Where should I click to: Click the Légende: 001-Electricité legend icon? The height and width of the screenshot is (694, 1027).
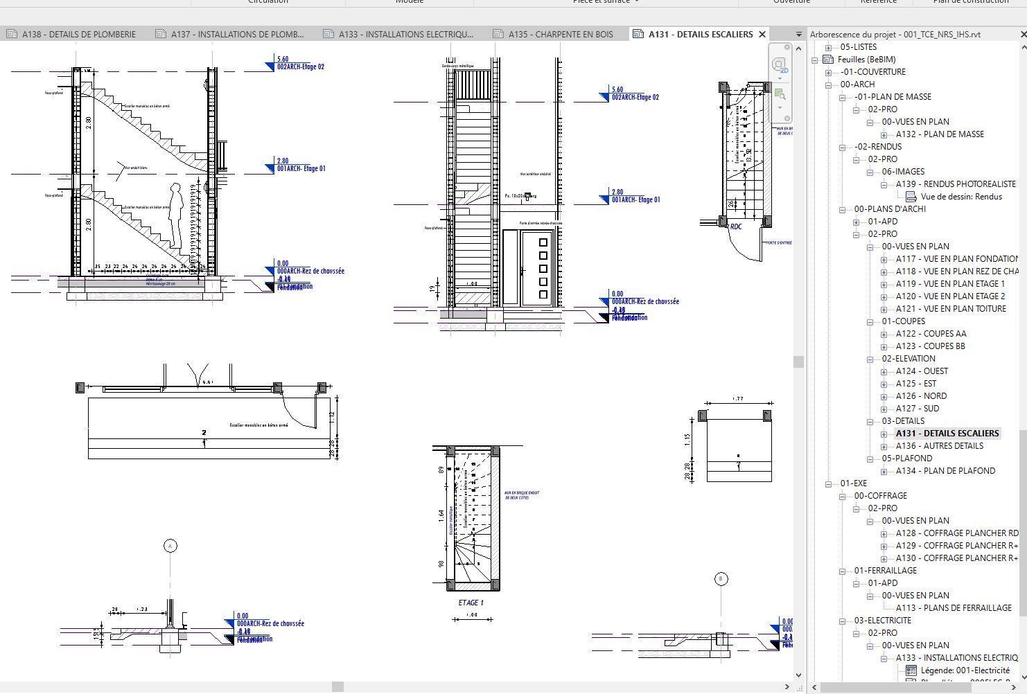tap(911, 670)
